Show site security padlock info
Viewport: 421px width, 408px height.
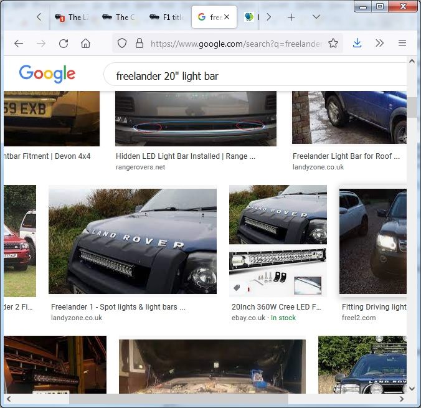[x=140, y=43]
